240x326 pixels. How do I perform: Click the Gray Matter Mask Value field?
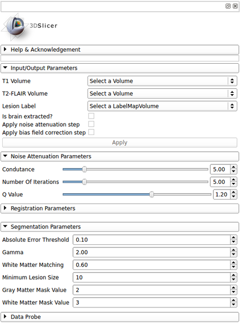coord(152,290)
